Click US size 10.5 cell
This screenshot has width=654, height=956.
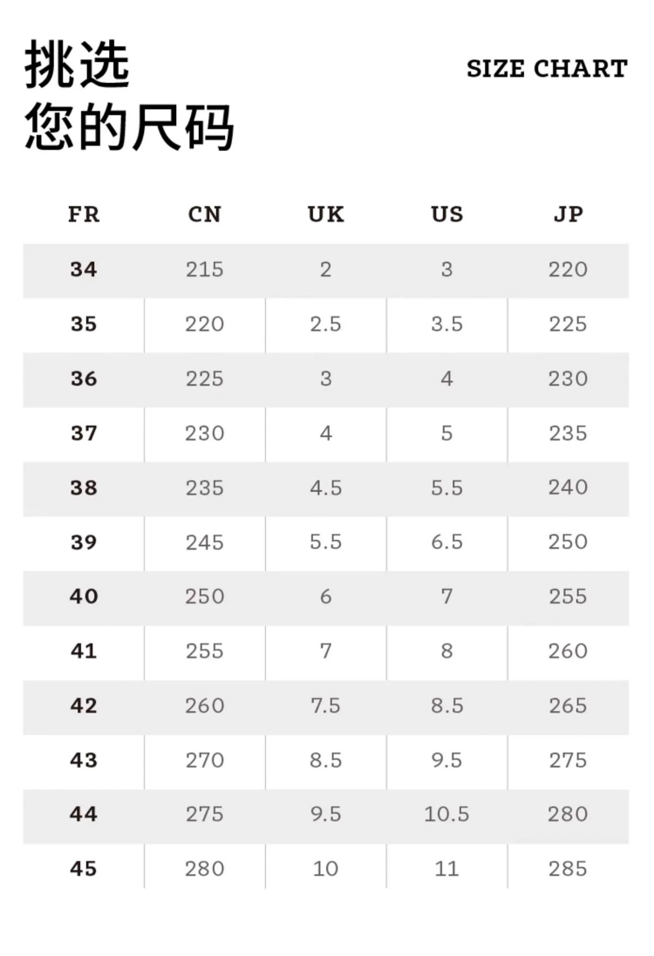446,815
